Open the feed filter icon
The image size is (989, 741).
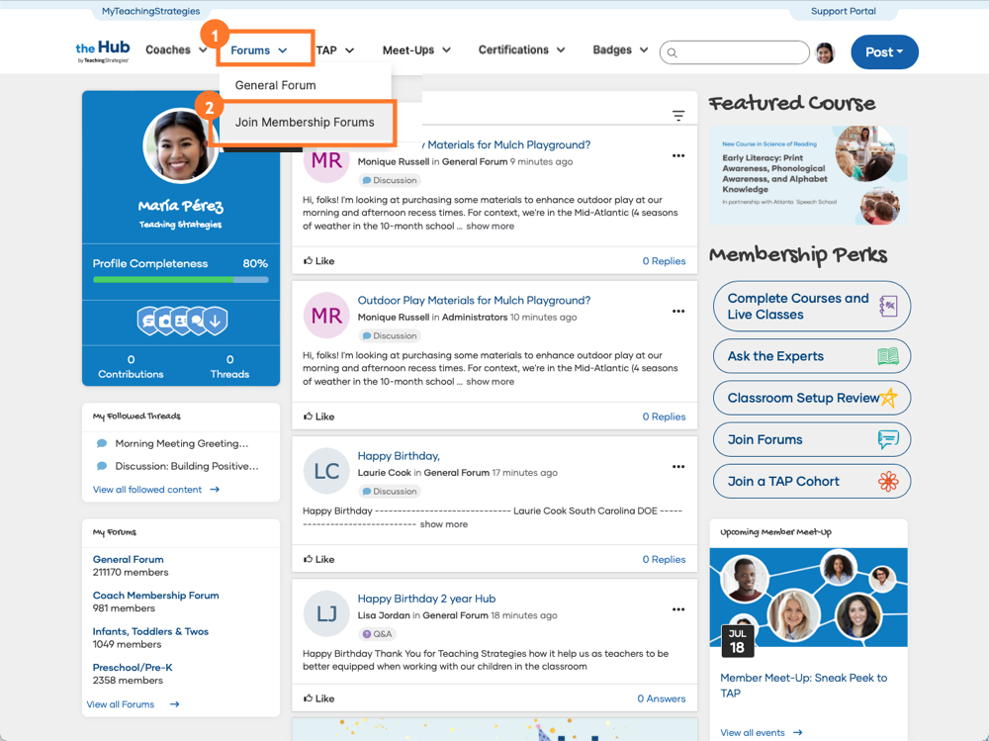[678, 116]
